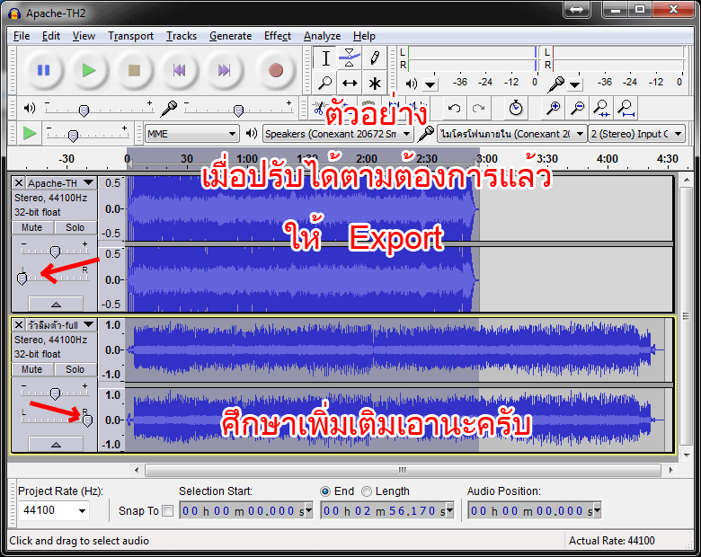The height and width of the screenshot is (557, 701).
Task: Select the Length radio button
Action: click(x=366, y=491)
